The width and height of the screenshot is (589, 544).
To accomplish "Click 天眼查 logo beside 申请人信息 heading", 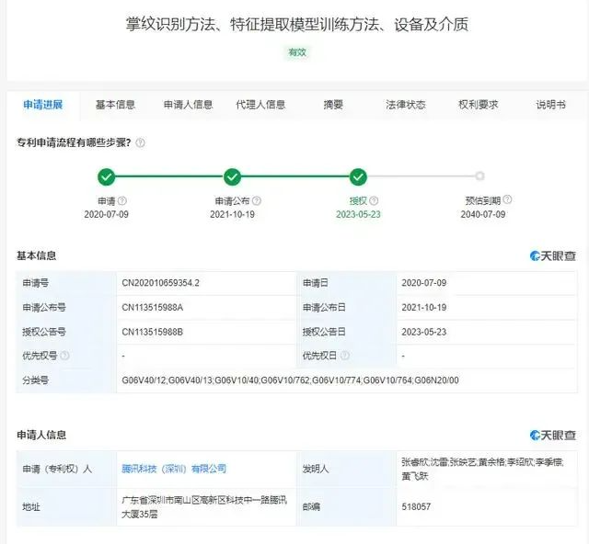I will click(553, 436).
